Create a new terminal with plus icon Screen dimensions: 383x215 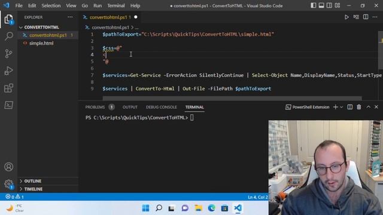coord(335,107)
